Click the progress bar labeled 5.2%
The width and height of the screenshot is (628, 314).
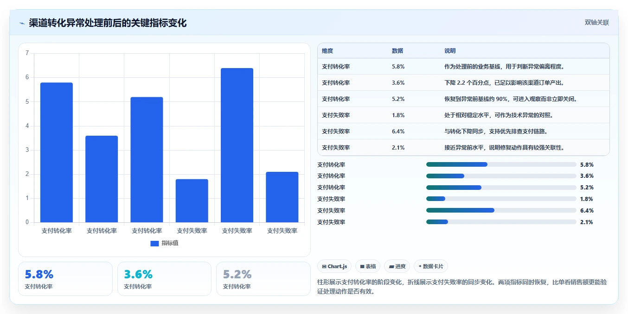coord(501,188)
